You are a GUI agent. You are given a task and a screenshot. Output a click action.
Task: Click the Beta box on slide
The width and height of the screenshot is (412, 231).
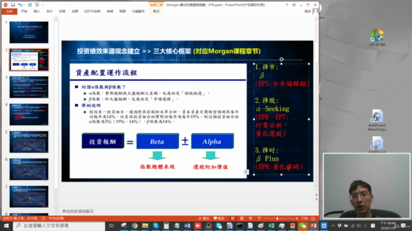tap(157, 141)
